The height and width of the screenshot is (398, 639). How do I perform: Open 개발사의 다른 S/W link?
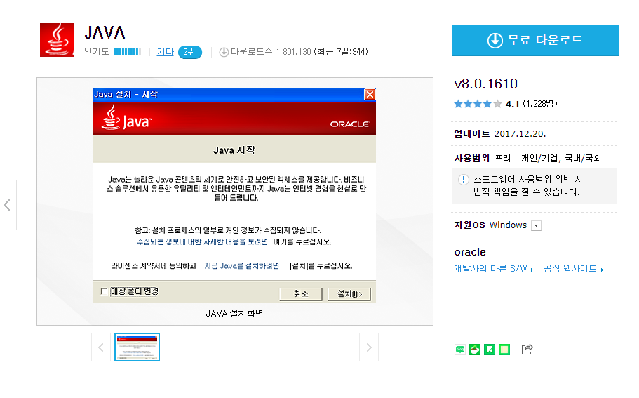493,268
